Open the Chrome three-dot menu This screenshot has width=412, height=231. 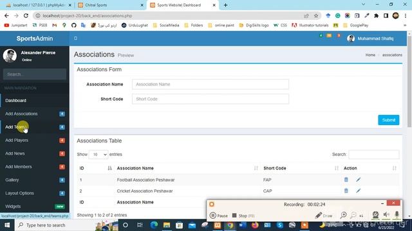point(406,15)
